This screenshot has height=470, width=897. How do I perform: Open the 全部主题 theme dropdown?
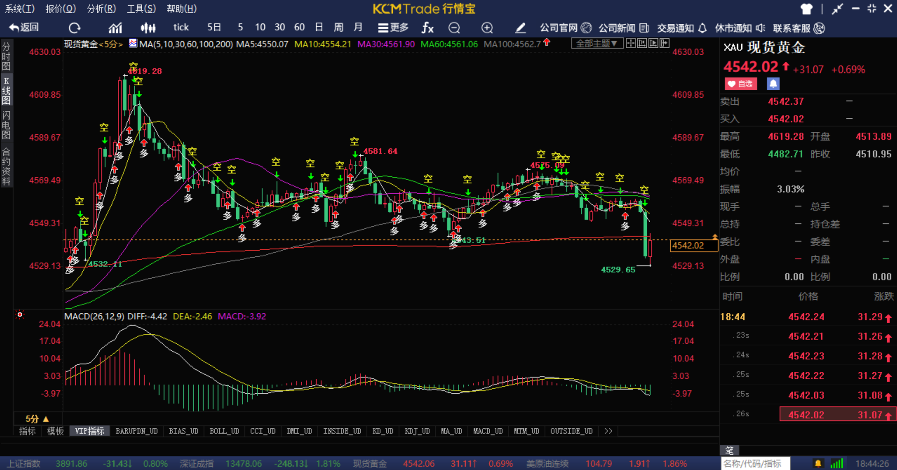597,43
